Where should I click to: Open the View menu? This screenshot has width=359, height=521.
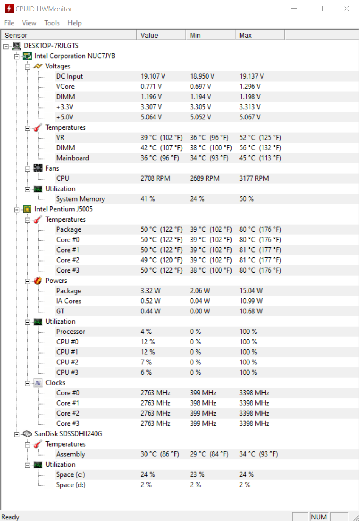pyautogui.click(x=29, y=23)
